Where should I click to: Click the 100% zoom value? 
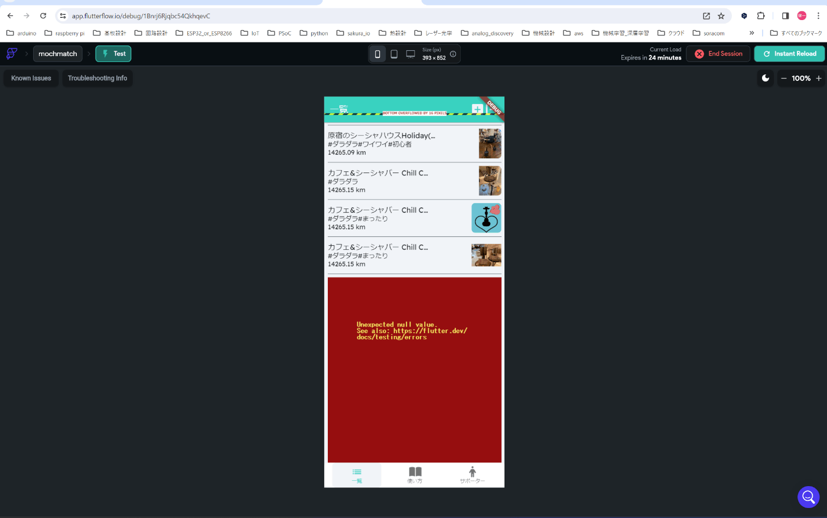coord(801,78)
